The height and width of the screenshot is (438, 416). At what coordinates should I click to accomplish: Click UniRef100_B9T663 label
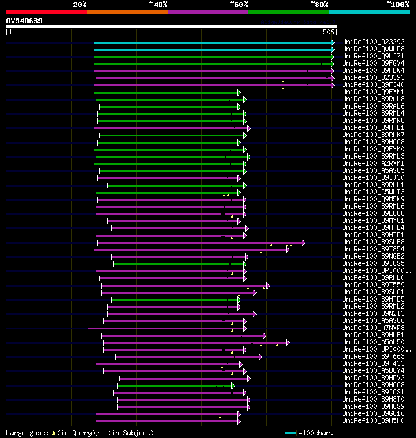pyautogui.click(x=373, y=356)
